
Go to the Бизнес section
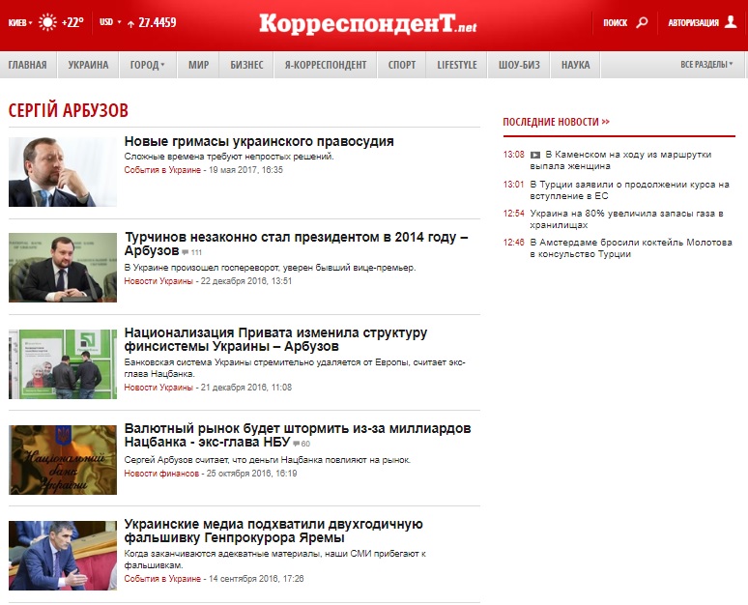[x=246, y=65]
